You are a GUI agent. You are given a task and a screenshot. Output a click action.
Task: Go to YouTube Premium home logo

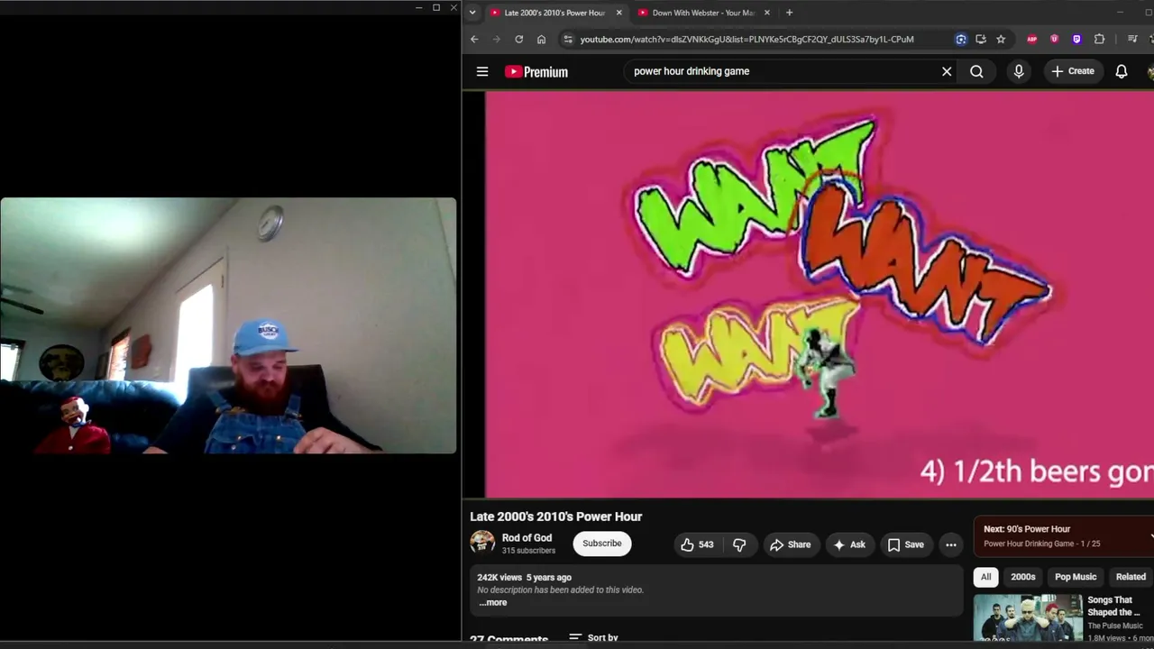(x=536, y=72)
